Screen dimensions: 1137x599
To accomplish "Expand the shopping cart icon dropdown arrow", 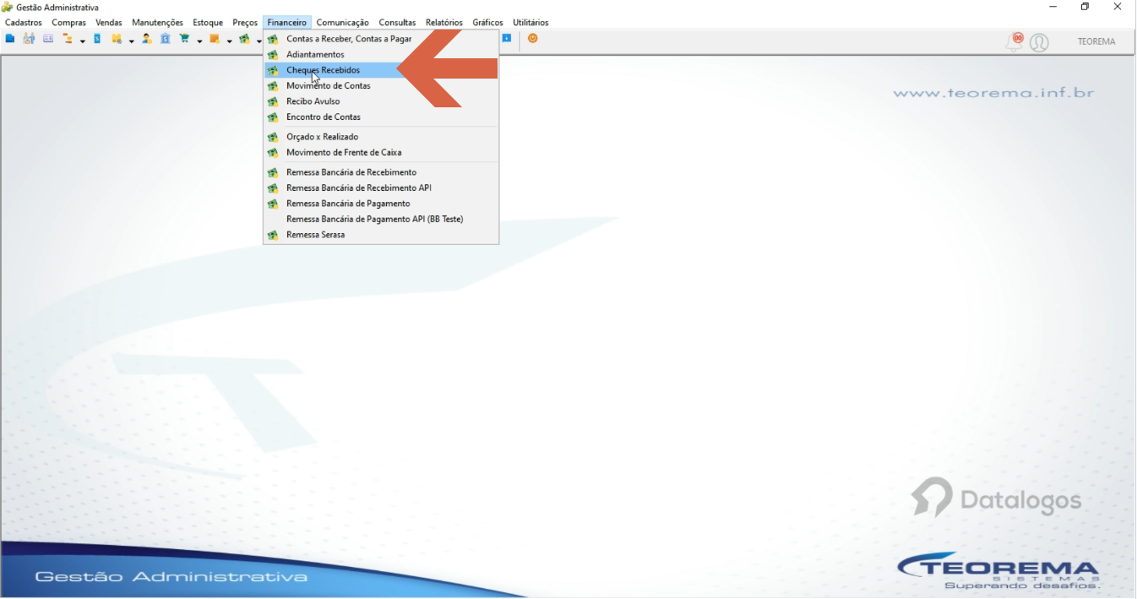I will (199, 41).
